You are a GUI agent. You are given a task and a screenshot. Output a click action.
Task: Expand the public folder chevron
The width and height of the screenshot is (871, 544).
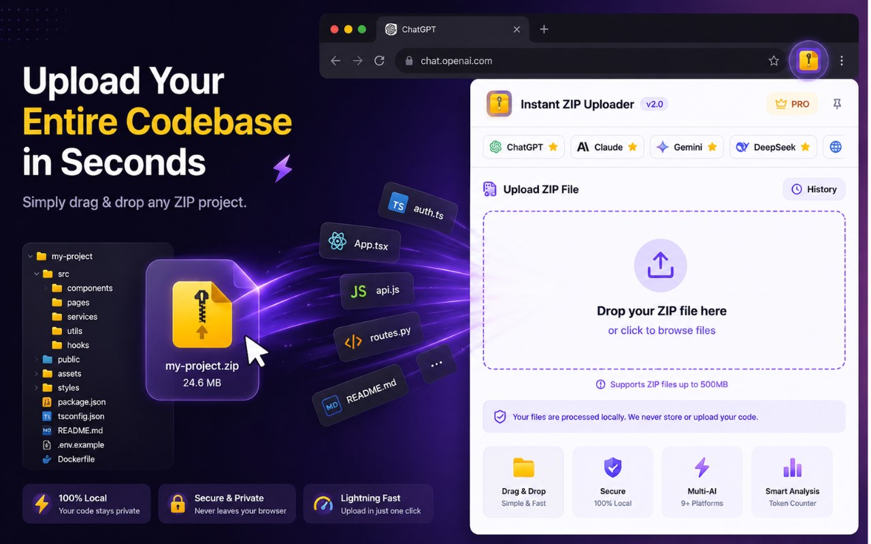click(x=37, y=359)
